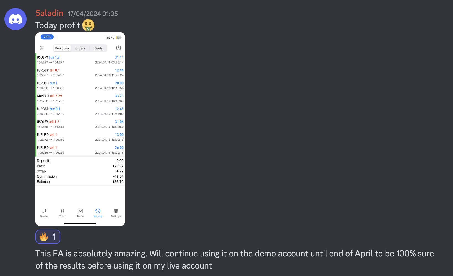The height and width of the screenshot is (276, 453).
Task: Click the message timestamp 17/04/2024 01:05
Action: coord(93,14)
